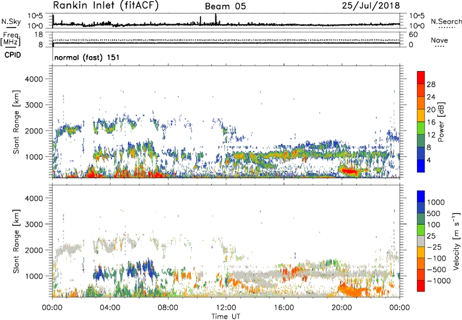Click the "Rankin Inlet (fitACF)" plot title
The height and width of the screenshot is (320, 462).
coord(106,5)
